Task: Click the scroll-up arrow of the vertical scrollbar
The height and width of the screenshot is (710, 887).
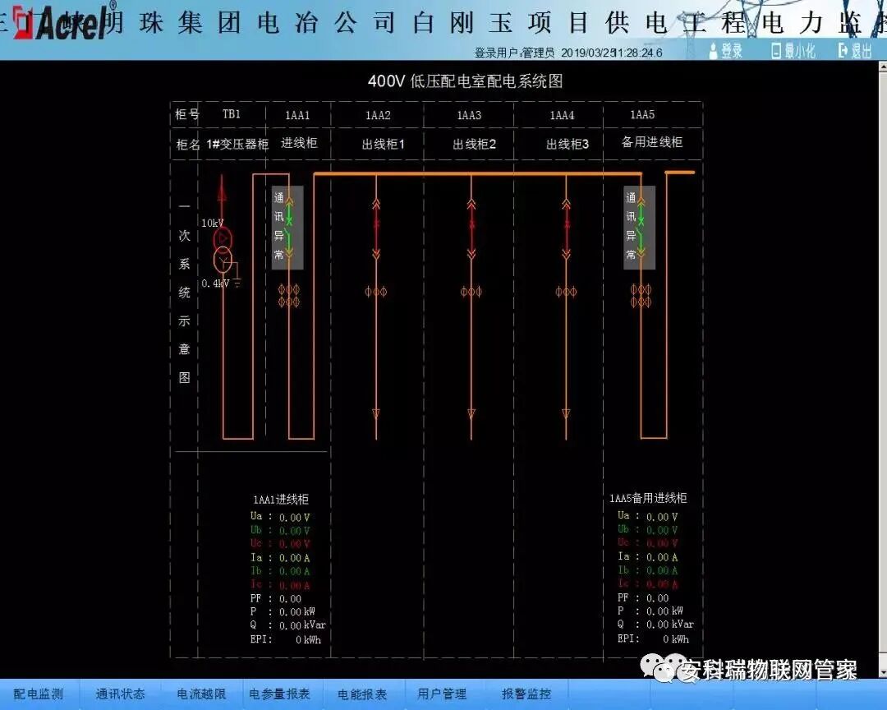Action: click(x=882, y=67)
